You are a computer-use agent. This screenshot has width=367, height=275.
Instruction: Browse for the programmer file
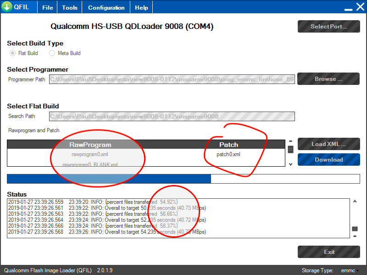328,79
